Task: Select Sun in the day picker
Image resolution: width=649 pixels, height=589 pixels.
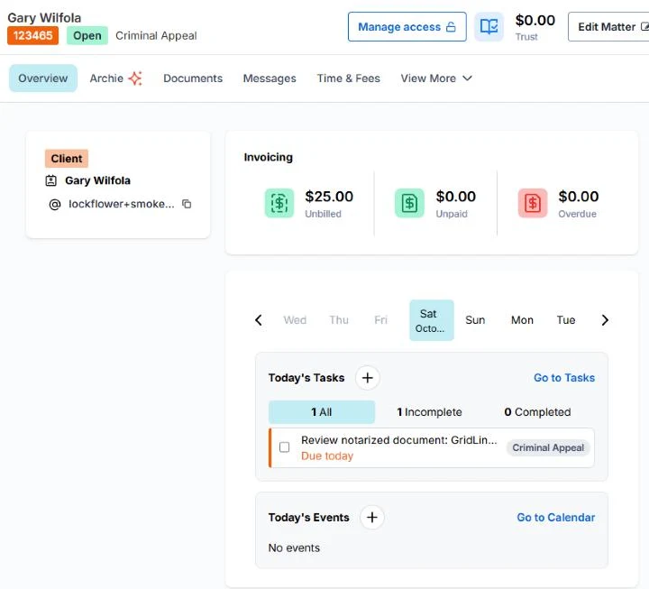Action: [x=475, y=320]
